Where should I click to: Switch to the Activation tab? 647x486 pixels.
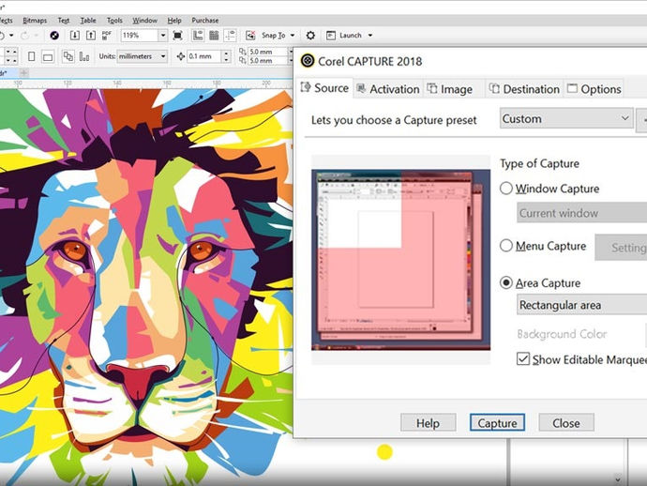click(x=388, y=89)
